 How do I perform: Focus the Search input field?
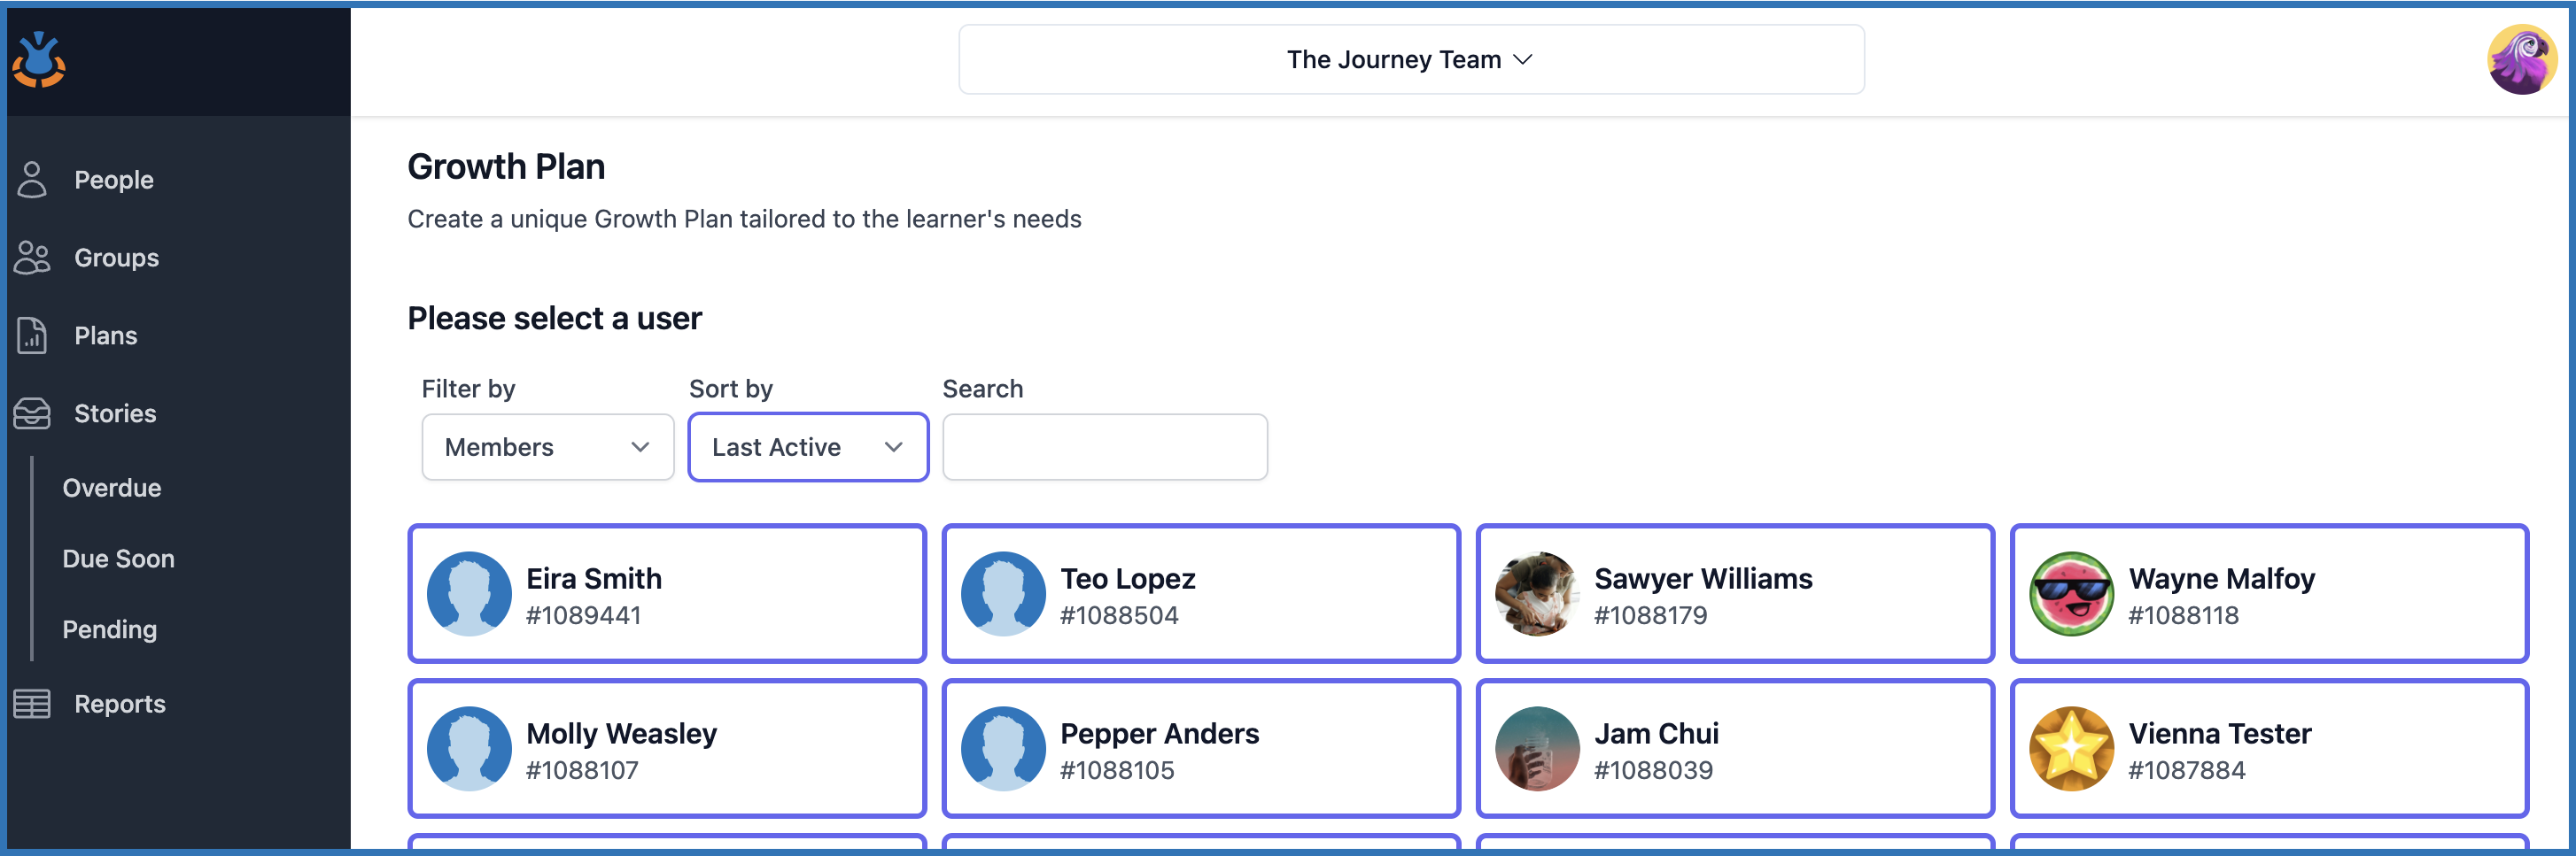point(1104,448)
